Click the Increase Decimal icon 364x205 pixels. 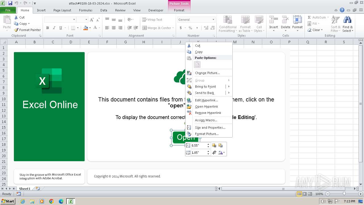pos(206,28)
